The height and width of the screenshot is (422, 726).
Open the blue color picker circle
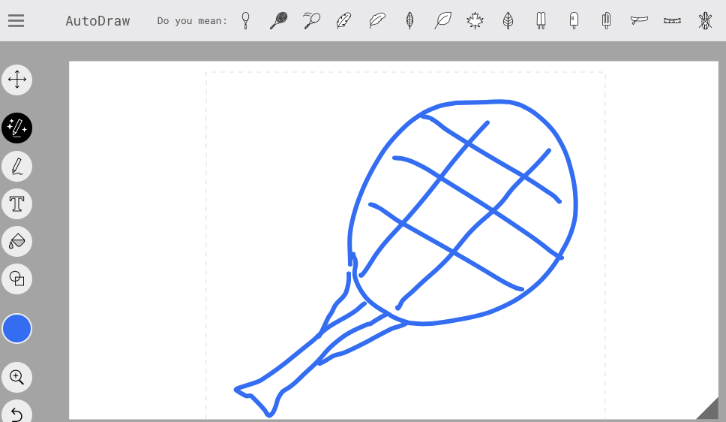pyautogui.click(x=16, y=328)
